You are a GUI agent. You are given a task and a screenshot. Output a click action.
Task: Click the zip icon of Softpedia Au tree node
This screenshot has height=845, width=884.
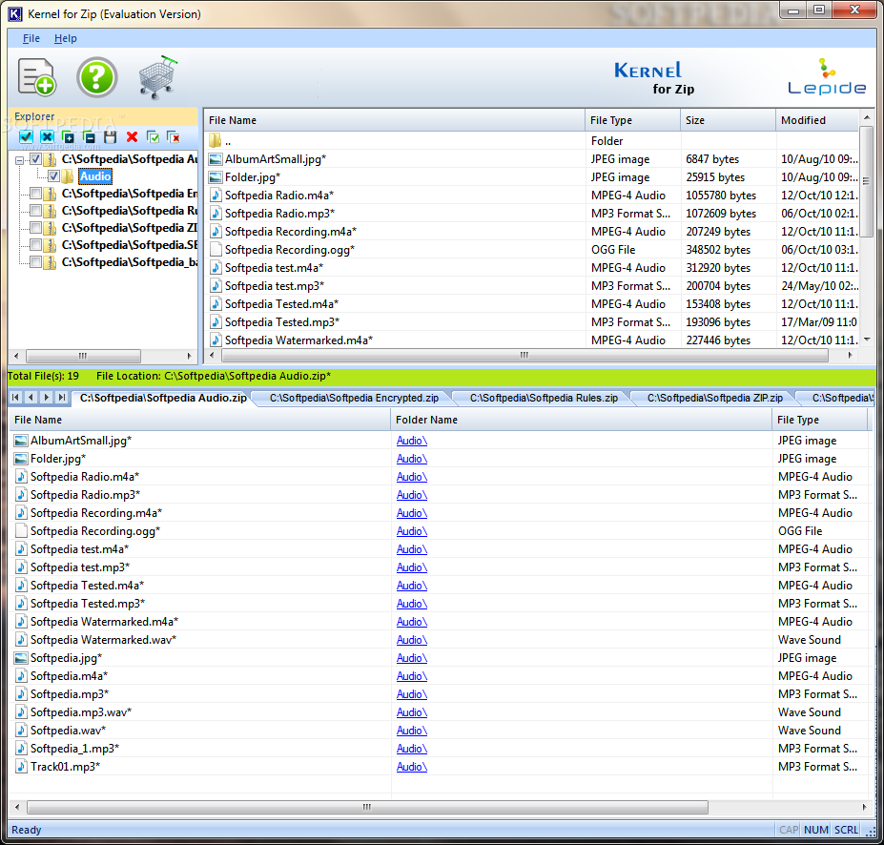(51, 160)
